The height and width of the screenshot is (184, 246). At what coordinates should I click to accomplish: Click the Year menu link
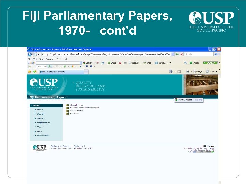coord(39,127)
